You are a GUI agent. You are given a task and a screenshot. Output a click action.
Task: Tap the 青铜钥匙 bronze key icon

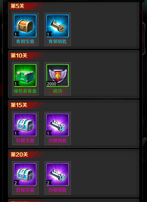coord(57,26)
